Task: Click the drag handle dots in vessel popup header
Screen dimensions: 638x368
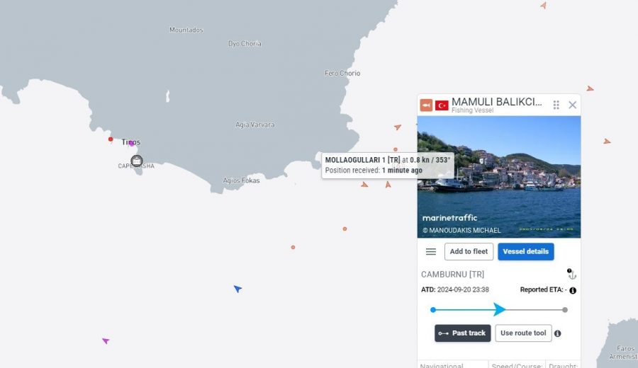Action: click(x=556, y=105)
